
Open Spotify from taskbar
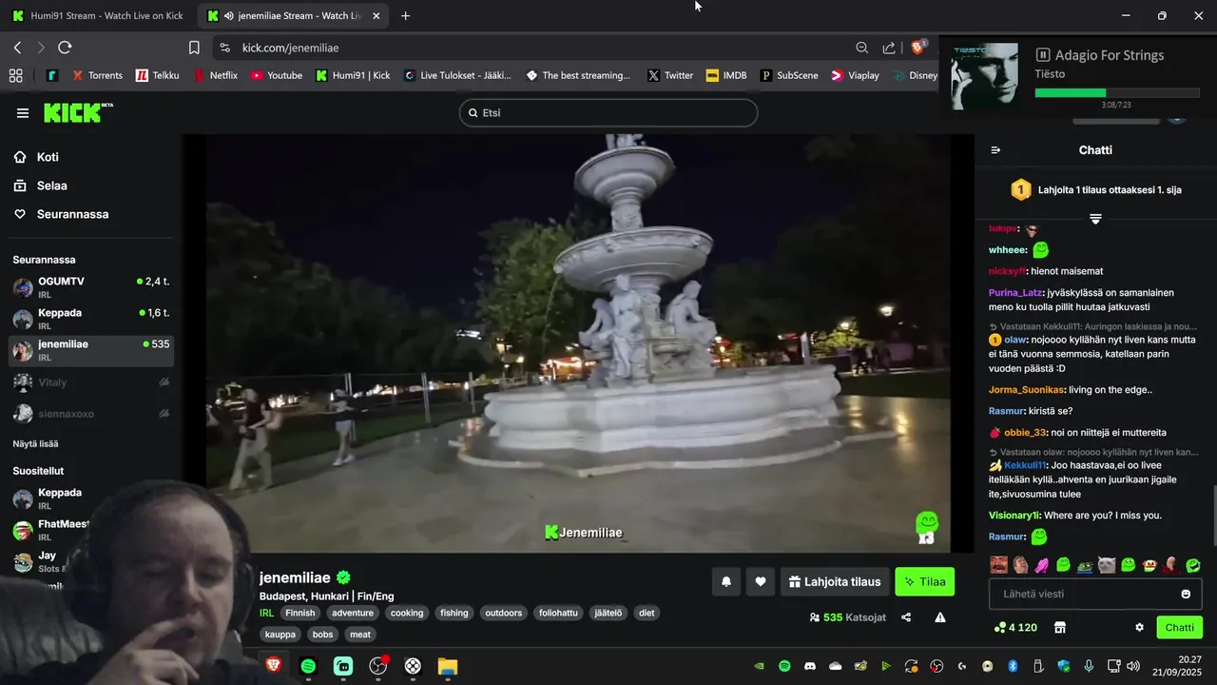click(308, 666)
